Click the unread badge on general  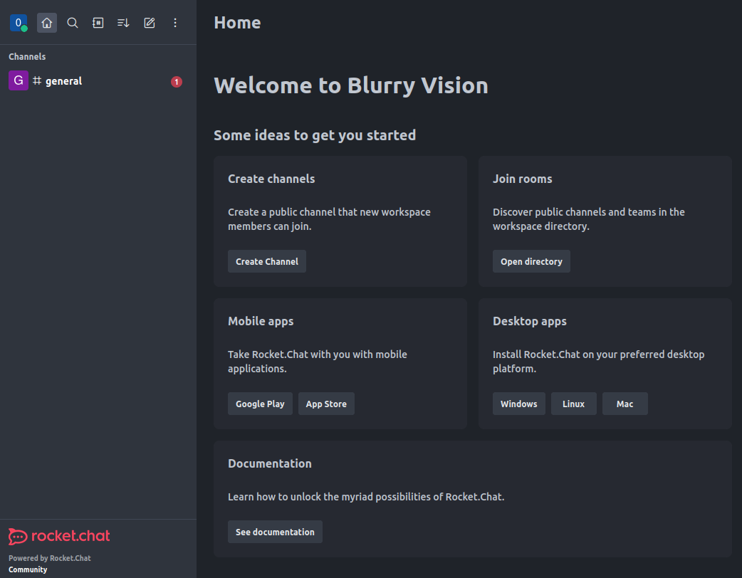point(177,82)
